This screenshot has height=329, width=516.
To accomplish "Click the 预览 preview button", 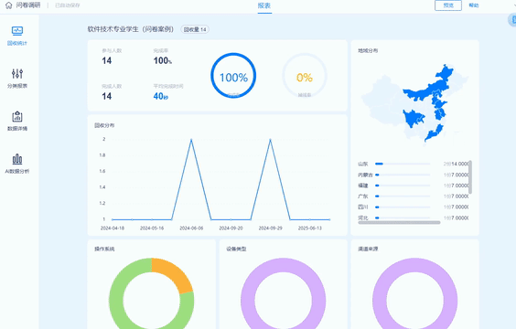I will (x=448, y=5).
